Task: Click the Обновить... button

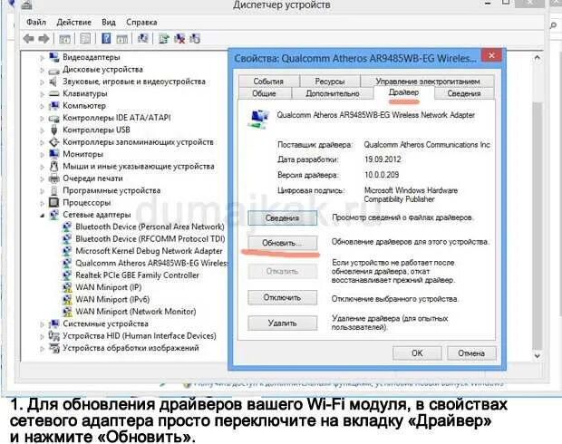Action: [283, 243]
